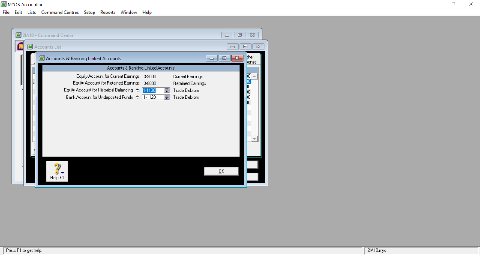
Task: Click the Historical Balancing zoom arrow icon
Action: point(137,90)
